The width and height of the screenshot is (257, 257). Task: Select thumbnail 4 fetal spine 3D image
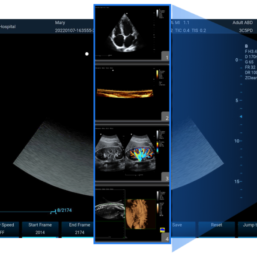click(x=131, y=213)
